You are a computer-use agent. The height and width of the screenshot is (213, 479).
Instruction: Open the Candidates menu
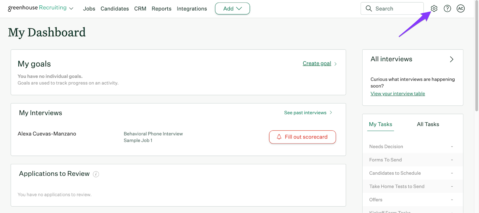pyautogui.click(x=115, y=9)
